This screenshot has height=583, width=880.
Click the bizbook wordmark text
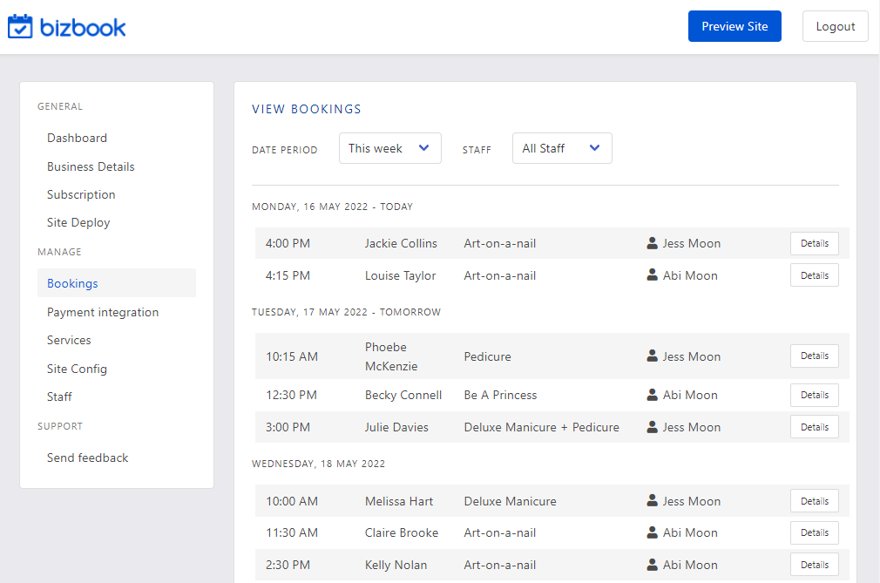pos(83,28)
